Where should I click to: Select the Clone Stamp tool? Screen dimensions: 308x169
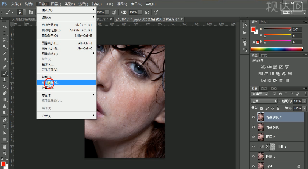coord(5,80)
